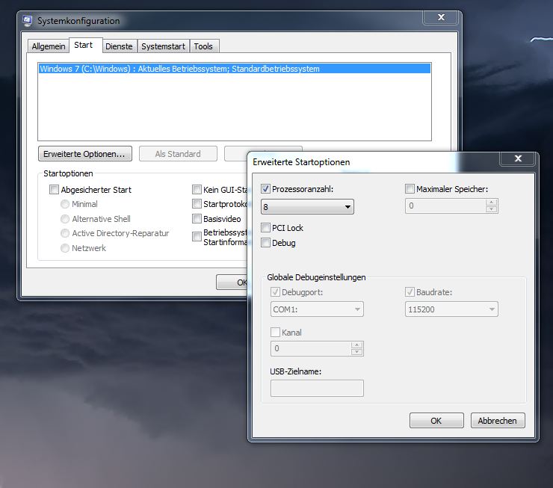Open the Prozessoranzahl dropdown showing 8

(307, 206)
